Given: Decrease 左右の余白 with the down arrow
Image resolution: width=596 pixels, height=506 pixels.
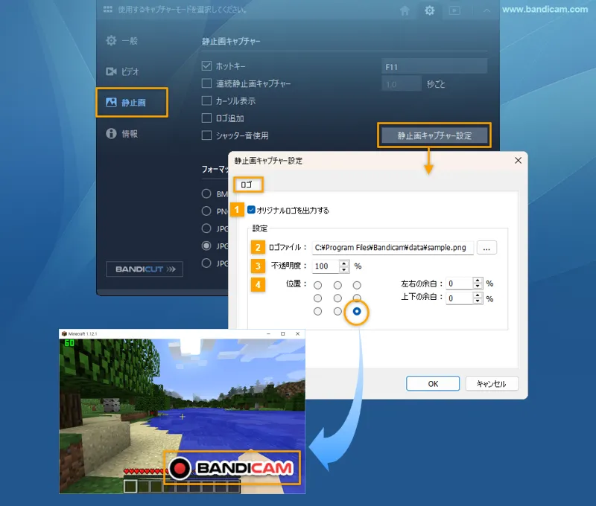Looking at the screenshot, I should coord(478,286).
